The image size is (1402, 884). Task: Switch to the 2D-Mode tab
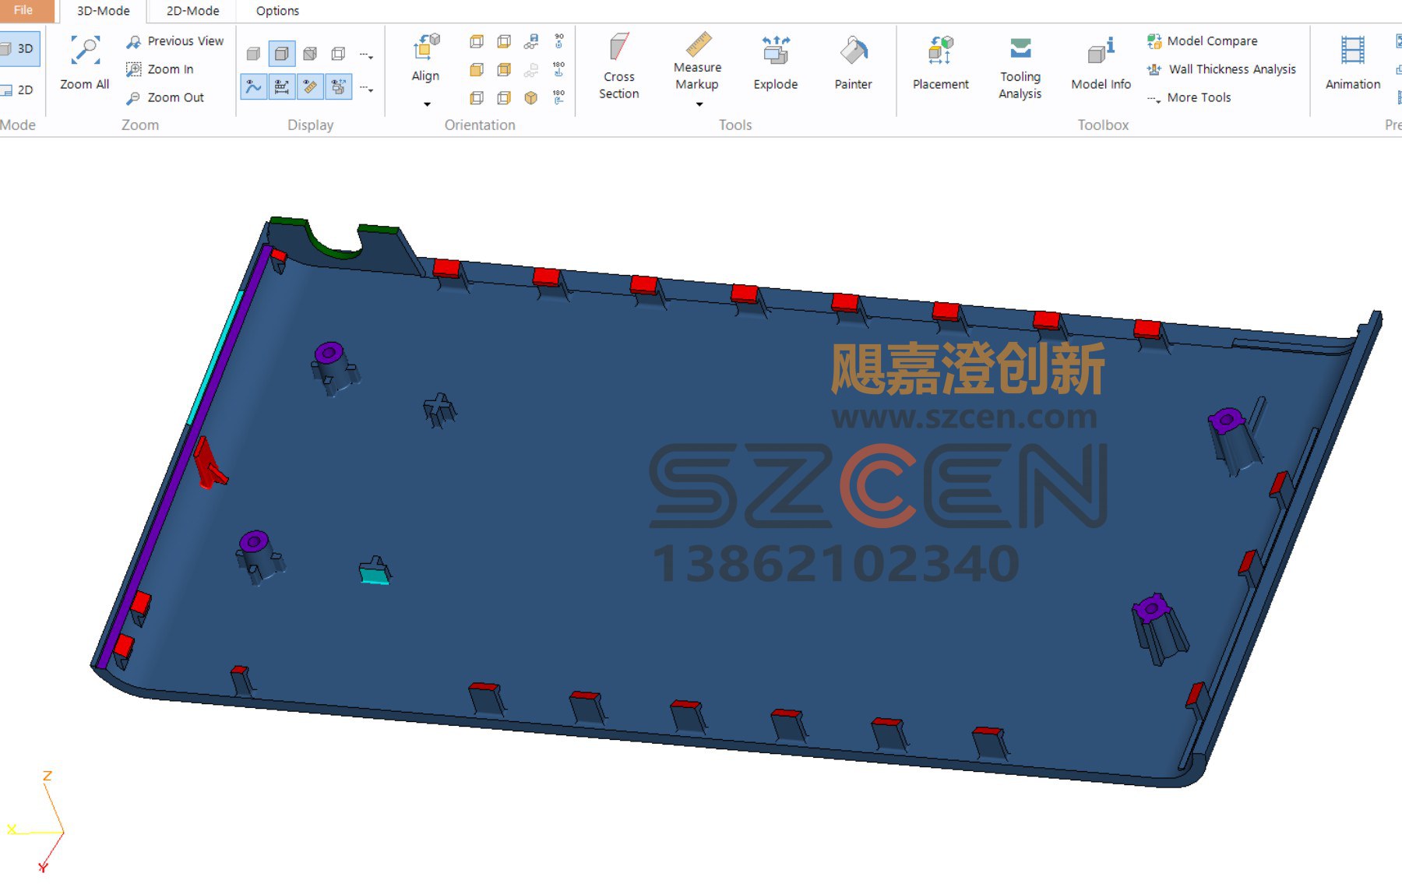[192, 11]
